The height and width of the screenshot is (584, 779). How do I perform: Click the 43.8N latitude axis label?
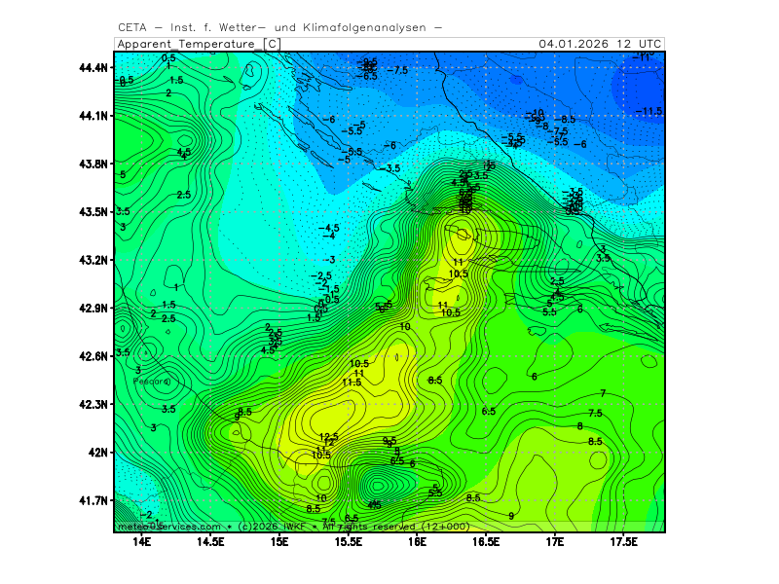click(94, 164)
